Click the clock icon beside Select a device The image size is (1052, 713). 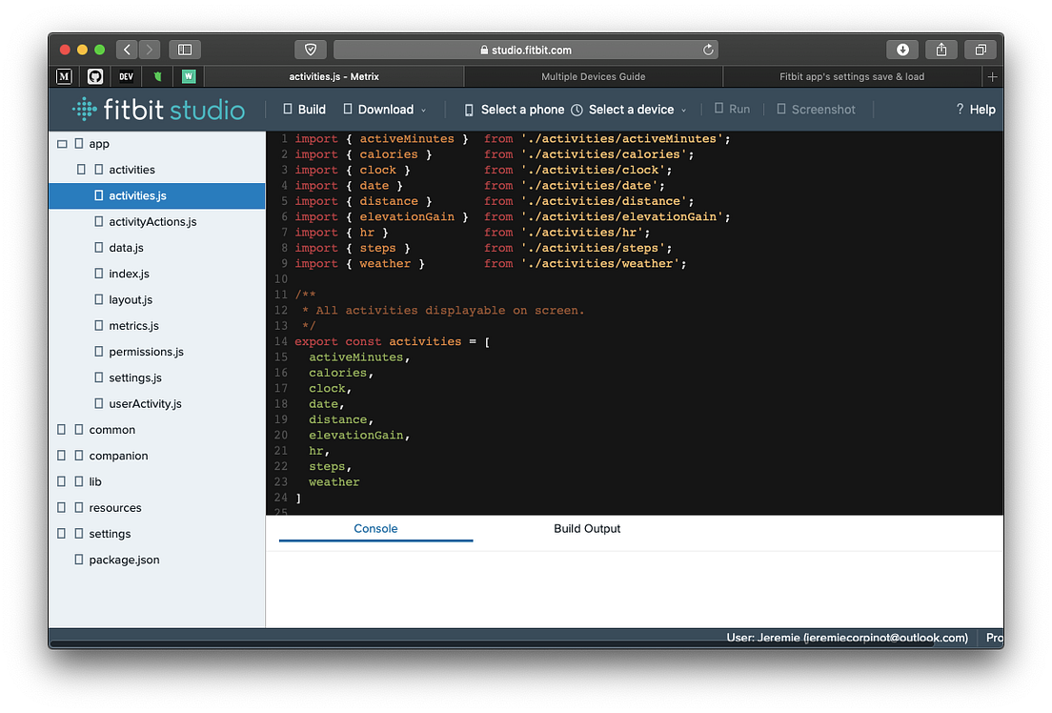577,110
